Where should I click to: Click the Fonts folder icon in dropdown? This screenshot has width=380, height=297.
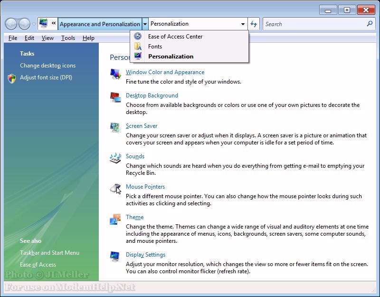pos(138,46)
